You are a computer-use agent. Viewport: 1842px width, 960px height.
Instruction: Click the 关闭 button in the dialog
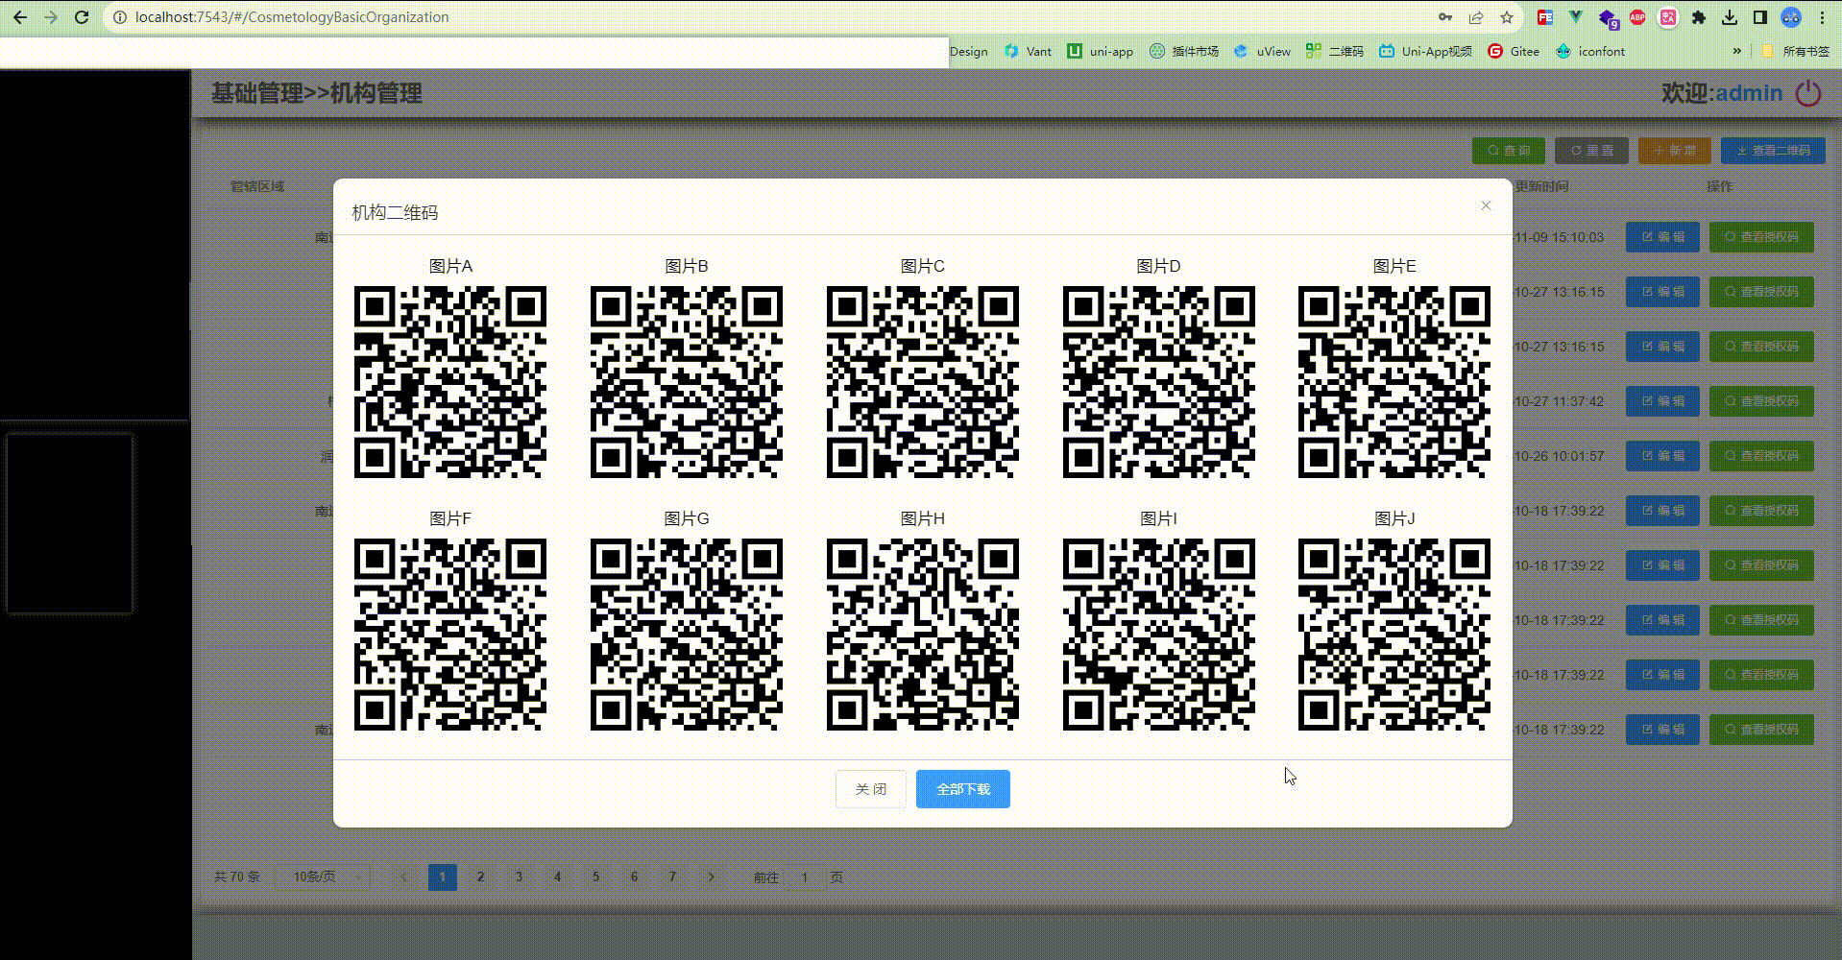click(x=870, y=789)
